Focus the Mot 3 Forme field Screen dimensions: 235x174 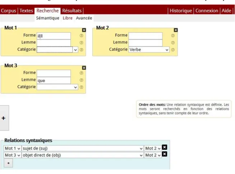pyautogui.click(x=54, y=73)
